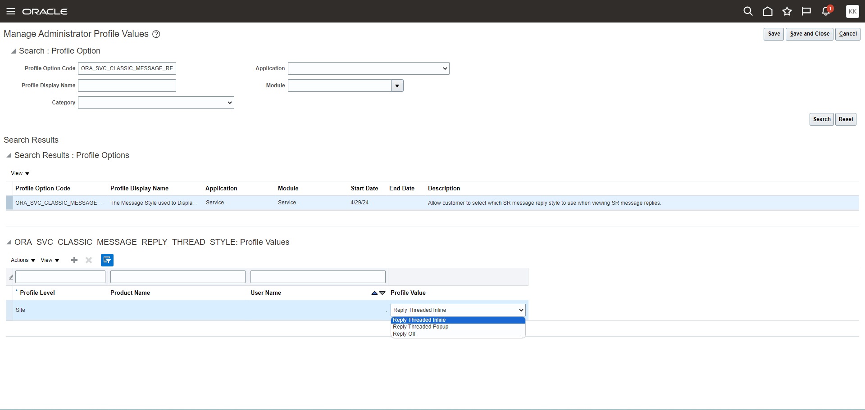Focus the Profile Option Code field
865x410 pixels.
pyautogui.click(x=127, y=68)
